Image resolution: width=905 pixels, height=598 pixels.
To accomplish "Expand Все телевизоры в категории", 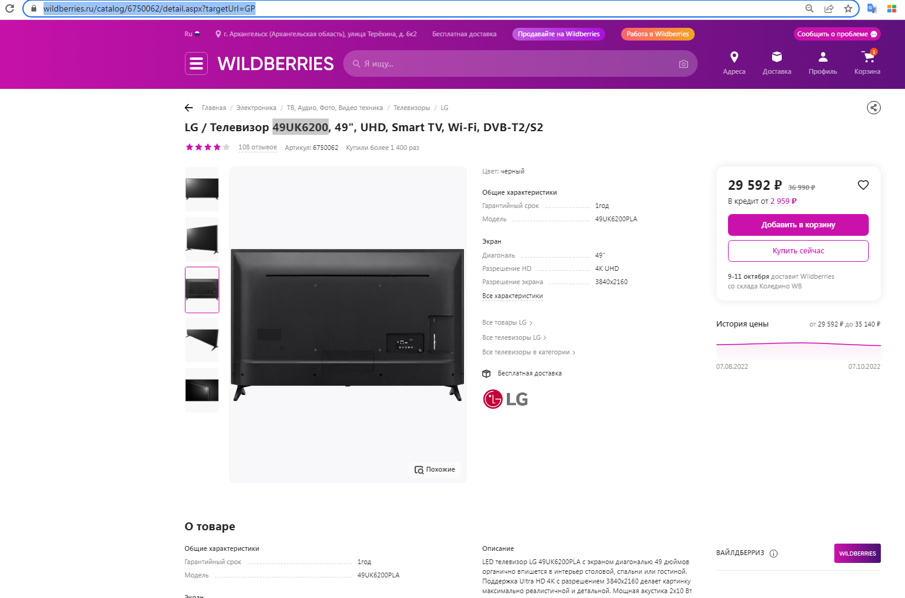I will pos(529,352).
